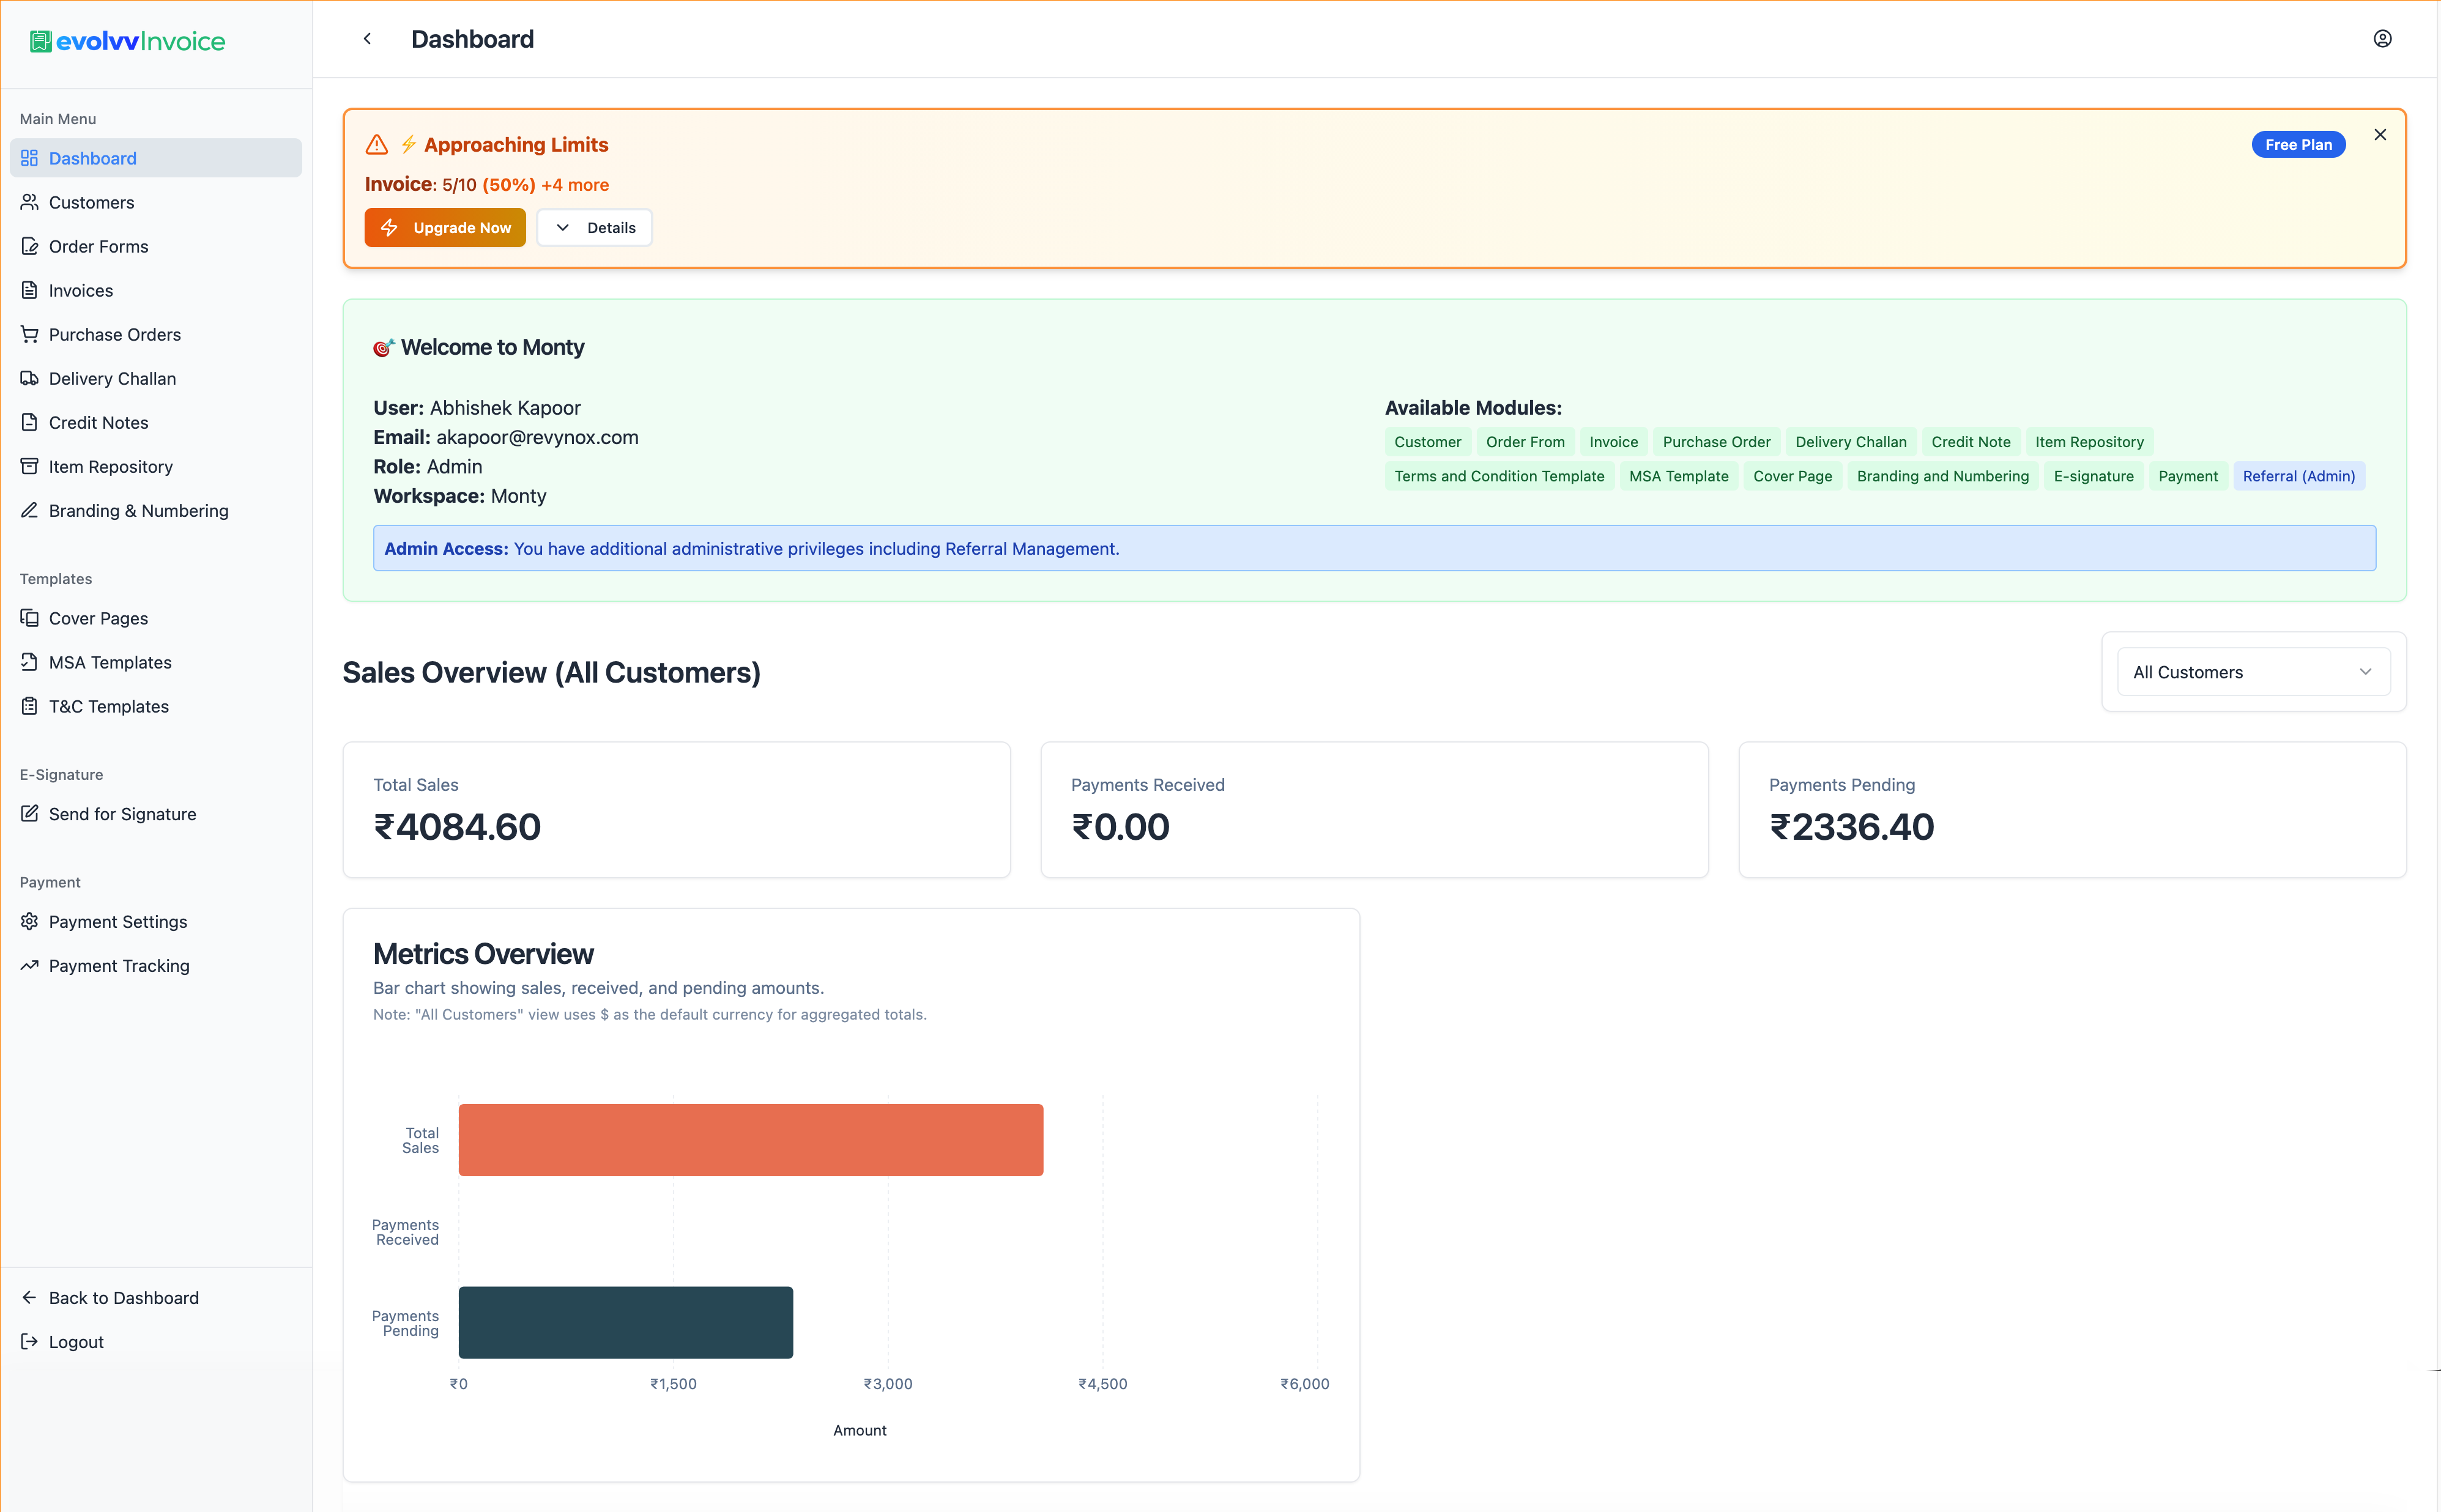Screen dimensions: 2441x1512
Task: Open the All Customers dropdown
Action: (x=2252, y=671)
